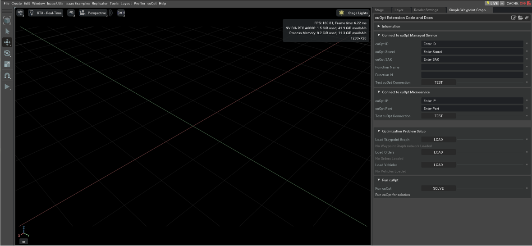This screenshot has width=532, height=246.
Task: Open the extension containing folder icon
Action: pyautogui.click(x=520, y=18)
